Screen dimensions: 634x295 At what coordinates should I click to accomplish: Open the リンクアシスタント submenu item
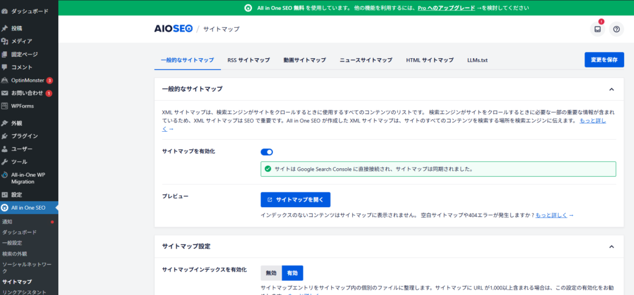click(25, 291)
